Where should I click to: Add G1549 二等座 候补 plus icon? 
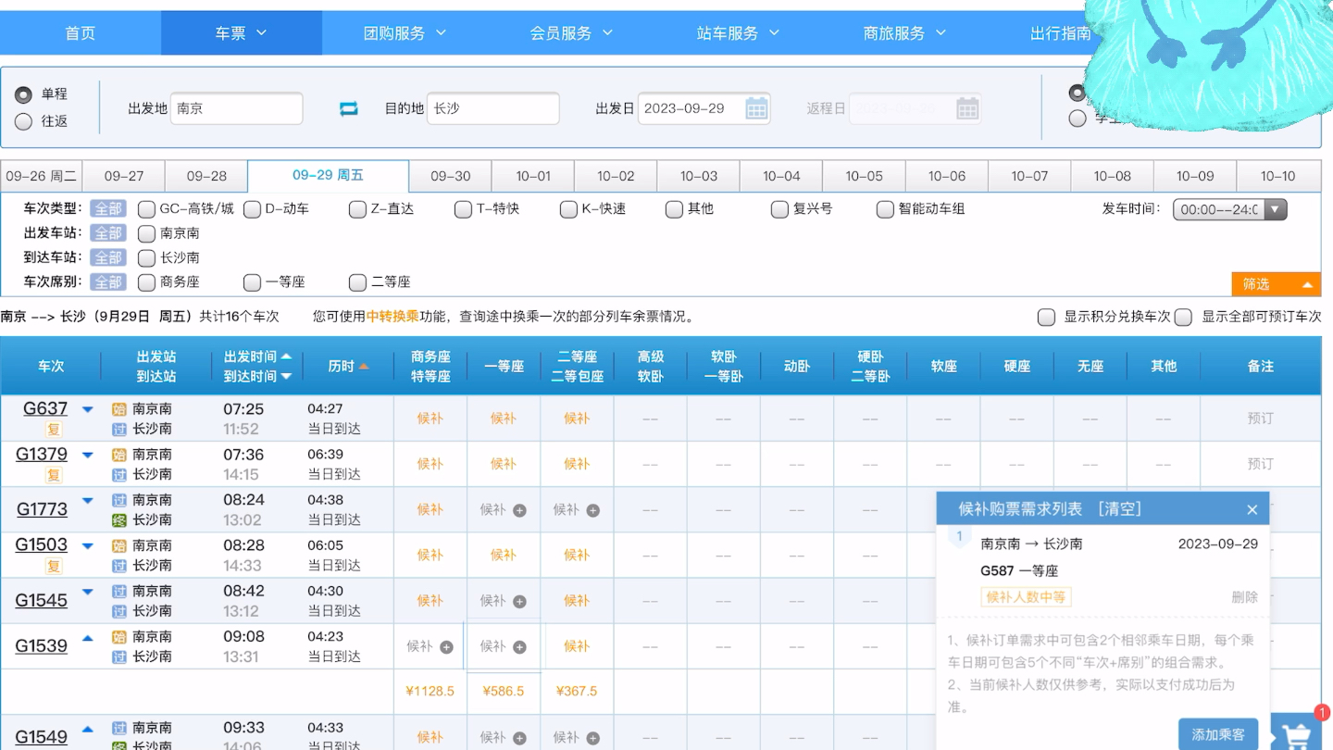pos(592,739)
